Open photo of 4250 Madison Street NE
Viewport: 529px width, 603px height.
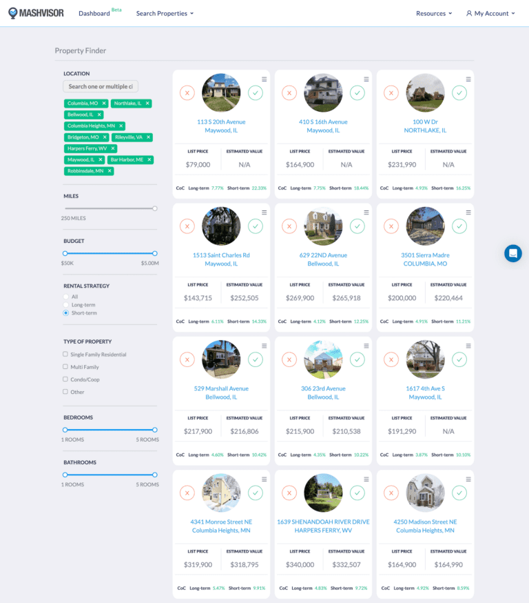426,493
